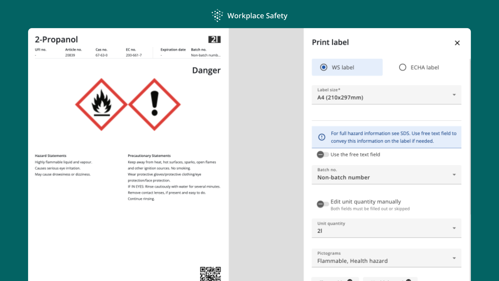The width and height of the screenshot is (499, 281).
Task: Click the exclamation mark hazard pictogram
Action: click(154, 104)
